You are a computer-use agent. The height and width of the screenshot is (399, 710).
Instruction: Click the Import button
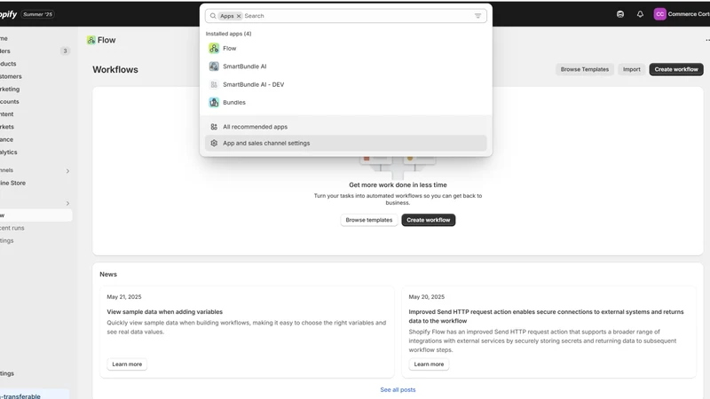point(631,69)
